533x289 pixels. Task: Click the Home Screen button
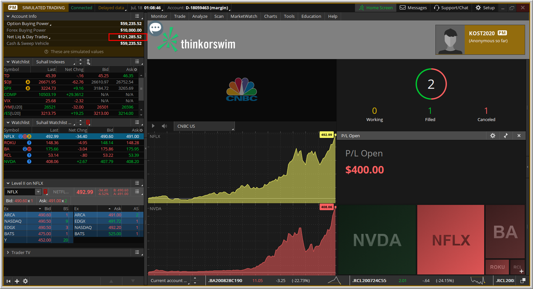coord(376,8)
